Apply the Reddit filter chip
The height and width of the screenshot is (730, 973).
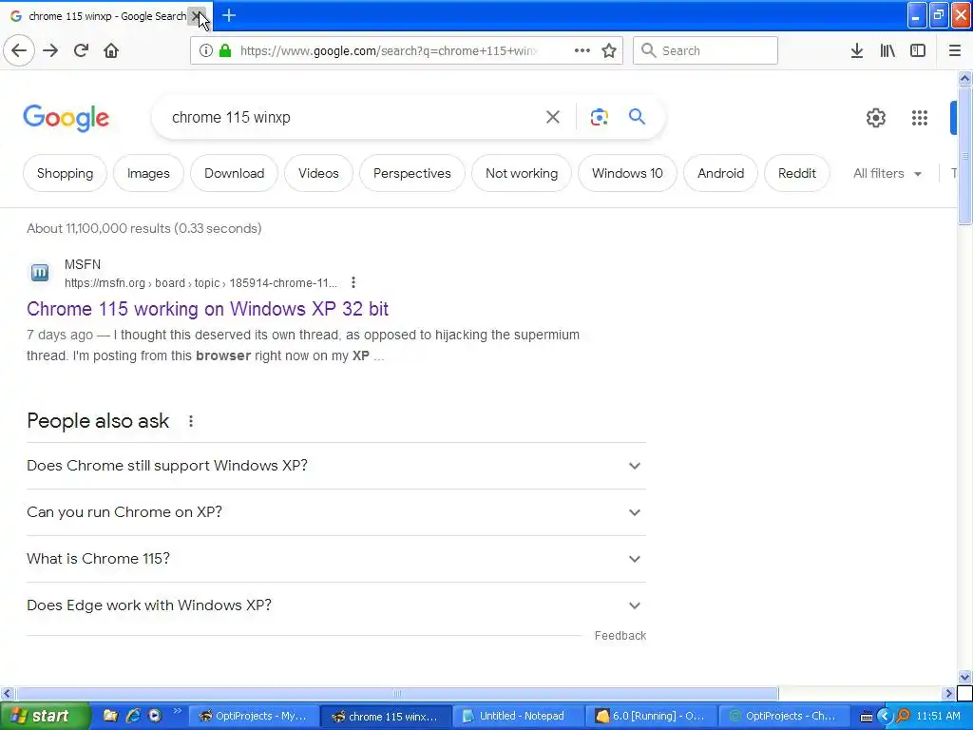tap(797, 173)
